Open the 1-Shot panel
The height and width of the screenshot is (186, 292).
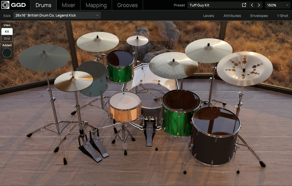coord(283,16)
